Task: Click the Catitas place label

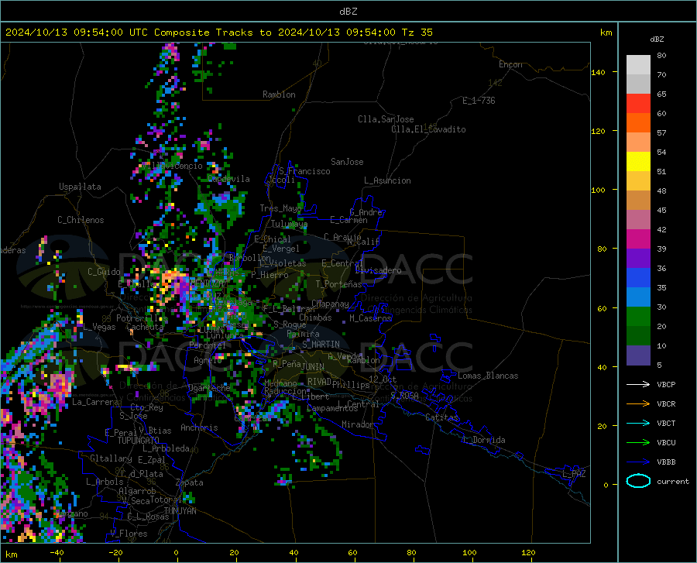Action: (441, 417)
